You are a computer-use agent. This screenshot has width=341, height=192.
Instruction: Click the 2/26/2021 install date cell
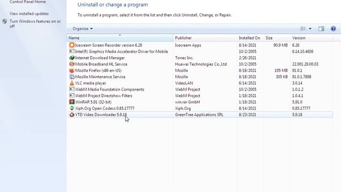(247, 58)
